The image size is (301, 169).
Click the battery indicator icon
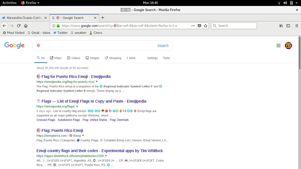[291, 3]
